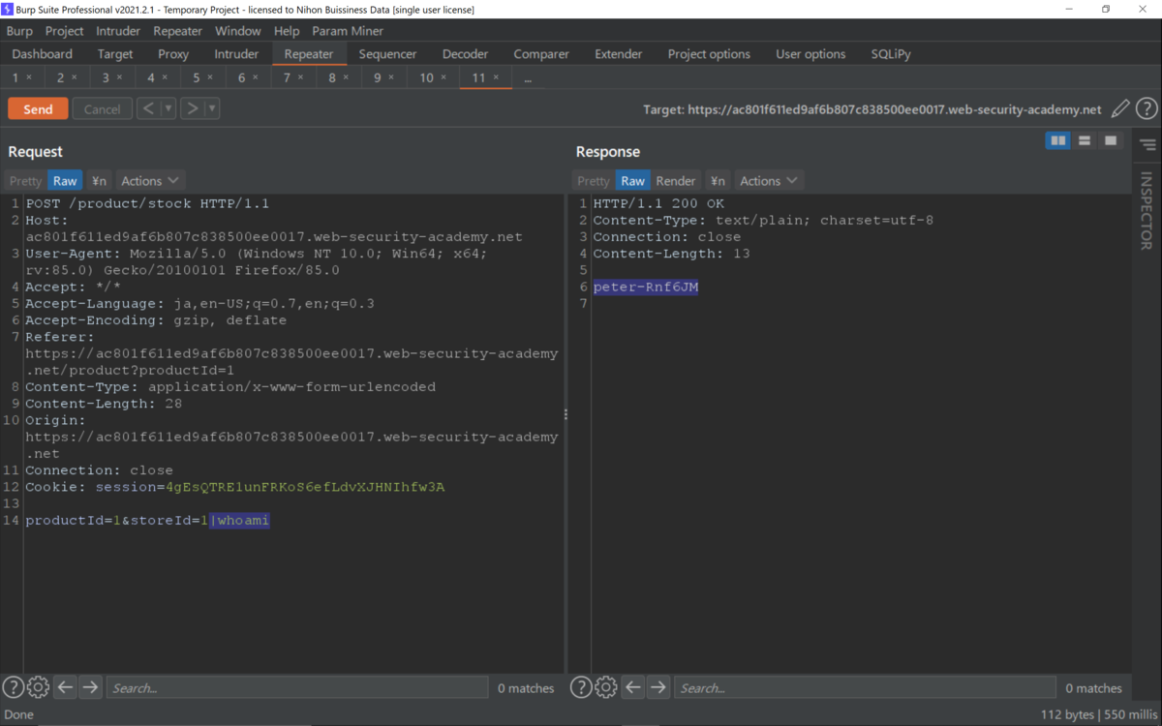Screen dimensions: 1162x726
Task: Open Inspector panel menu icon
Action: [x=1147, y=145]
